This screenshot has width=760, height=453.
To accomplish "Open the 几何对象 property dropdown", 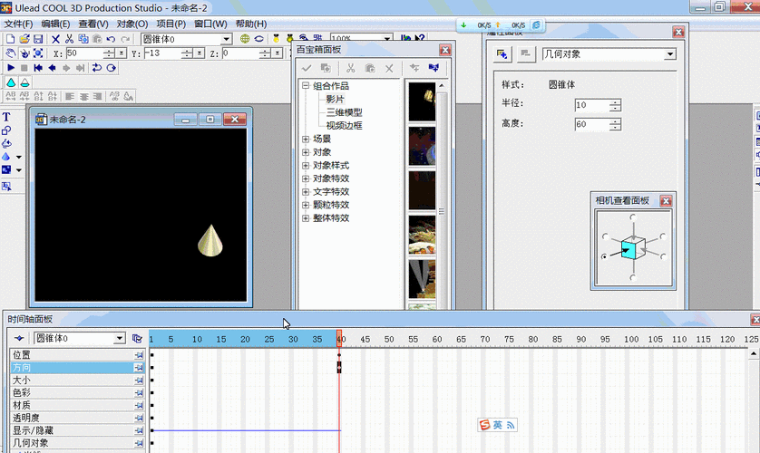I will coord(670,54).
